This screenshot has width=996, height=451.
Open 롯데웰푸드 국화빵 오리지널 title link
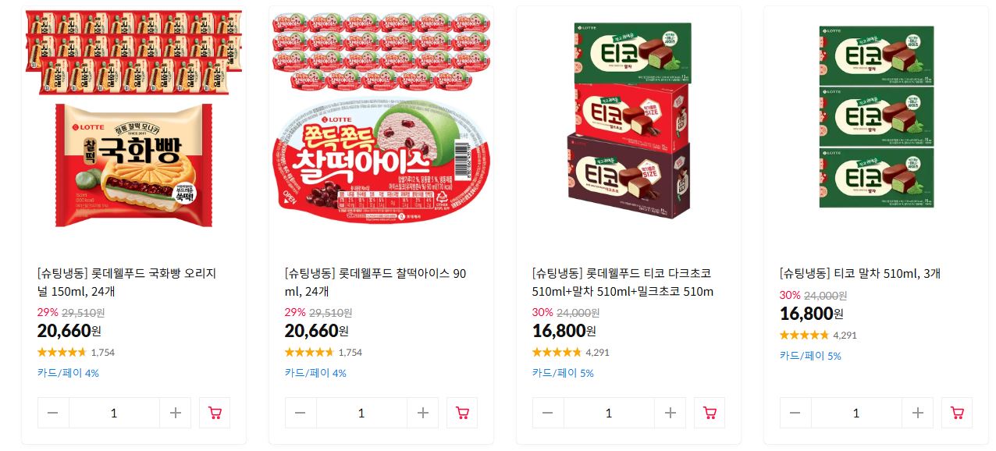pyautogui.click(x=126, y=282)
